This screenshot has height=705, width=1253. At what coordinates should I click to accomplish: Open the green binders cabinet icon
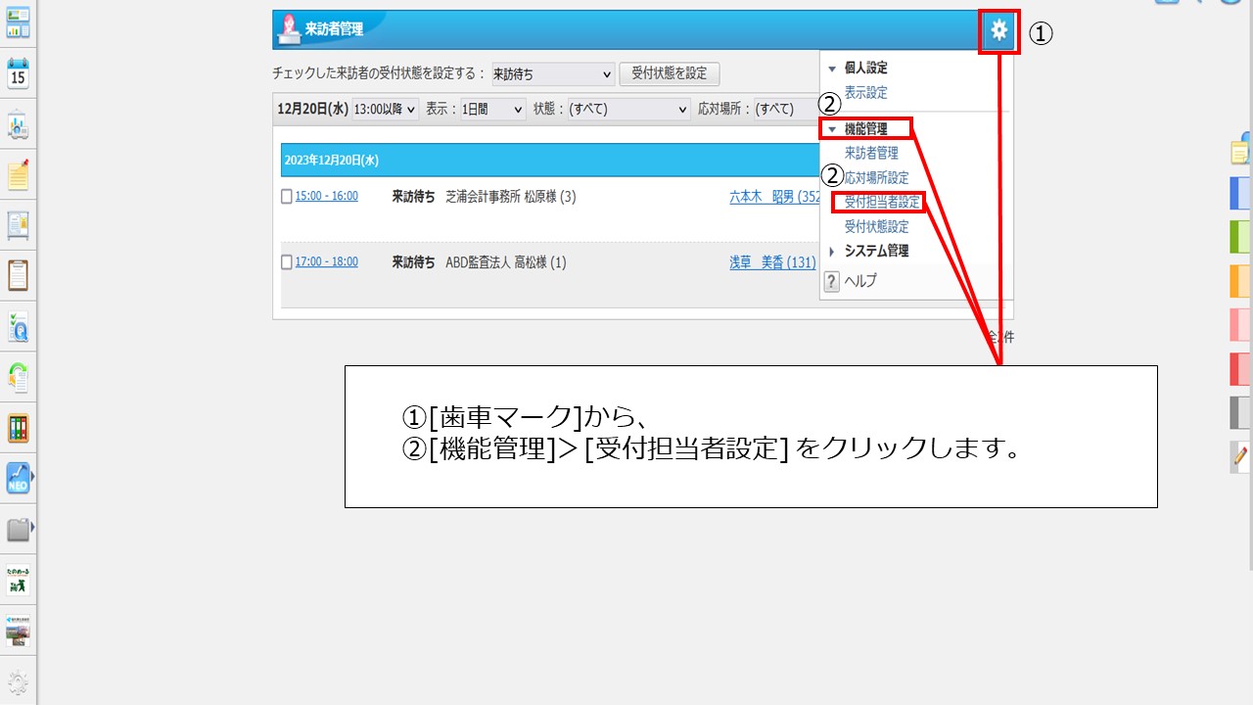tap(18, 428)
